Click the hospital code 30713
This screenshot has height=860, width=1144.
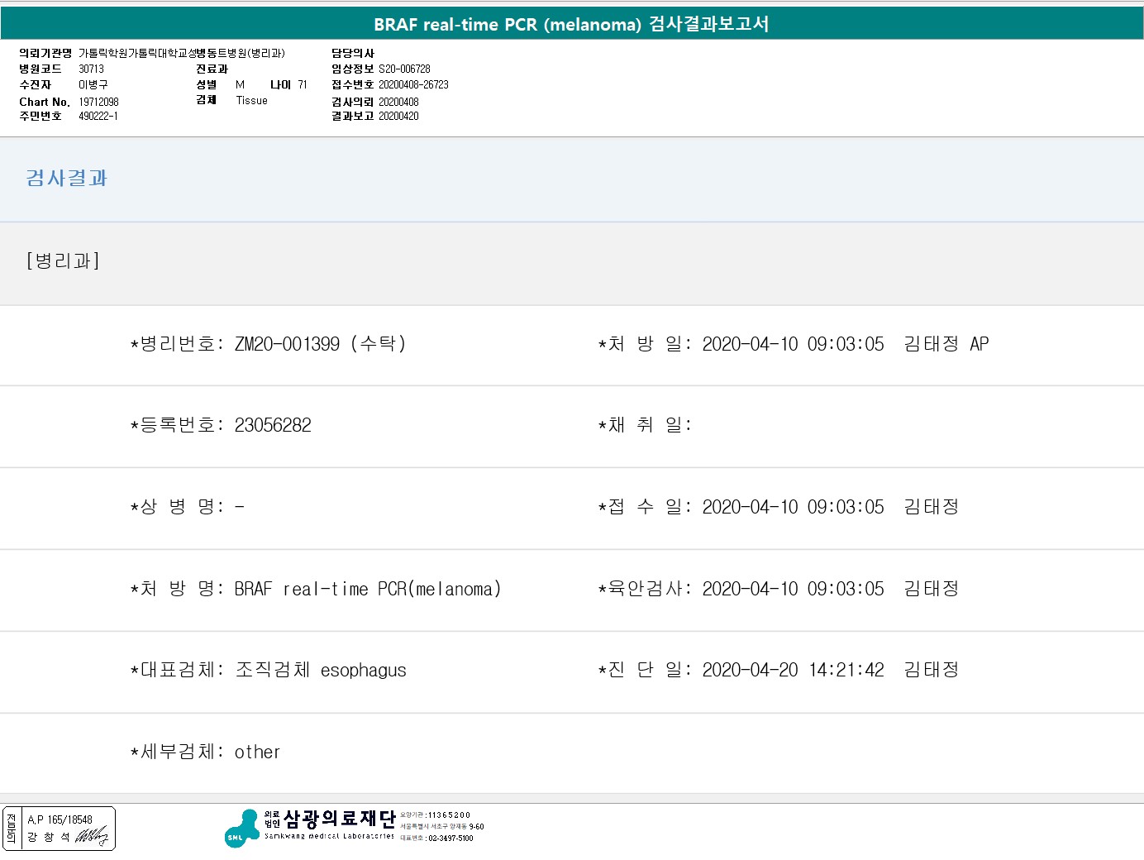click(x=91, y=69)
